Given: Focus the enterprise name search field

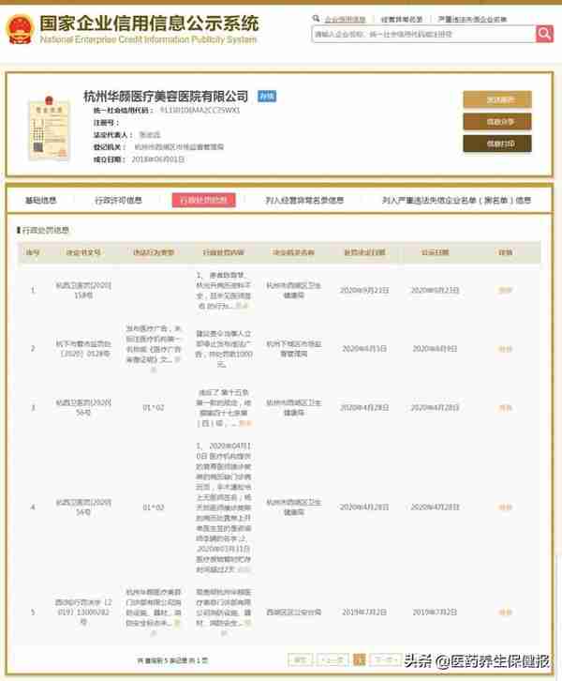Looking at the screenshot, I should pos(423,34).
